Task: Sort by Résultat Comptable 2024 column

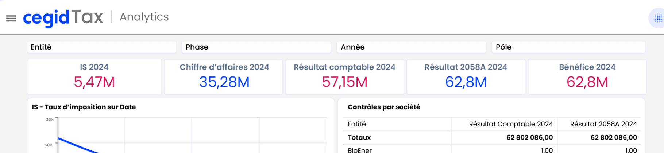Action: click(x=510, y=124)
